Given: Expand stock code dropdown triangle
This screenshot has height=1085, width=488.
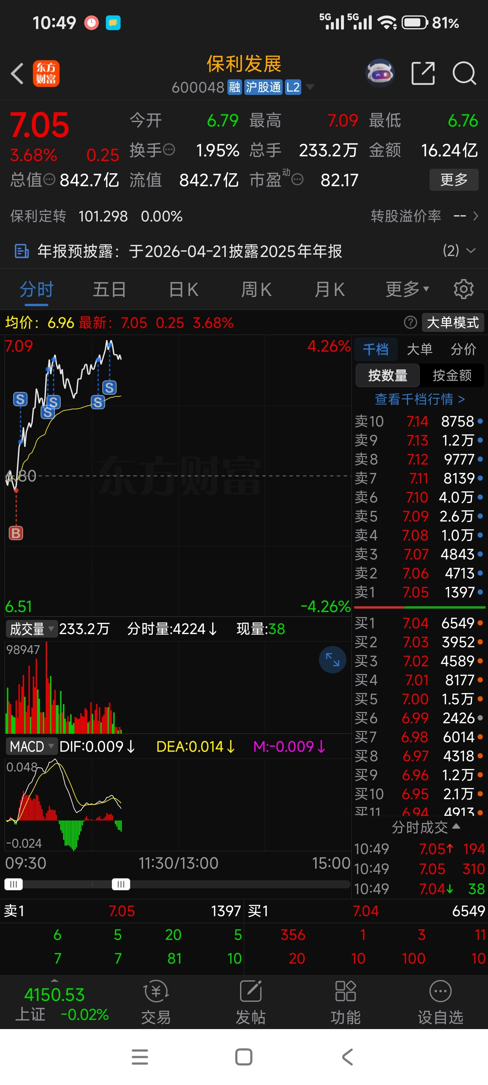Looking at the screenshot, I should [x=310, y=87].
